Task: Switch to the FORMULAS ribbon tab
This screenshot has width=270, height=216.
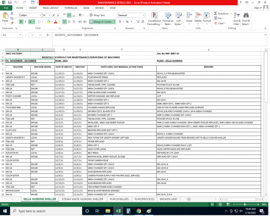Action: coord(71,8)
